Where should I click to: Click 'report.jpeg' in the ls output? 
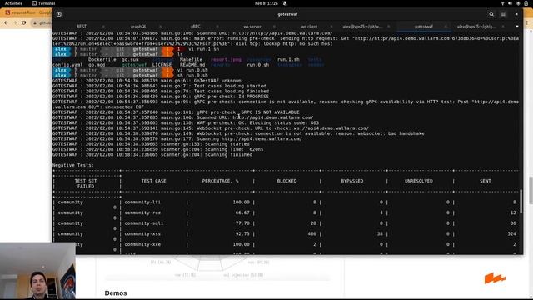[x=226, y=59]
